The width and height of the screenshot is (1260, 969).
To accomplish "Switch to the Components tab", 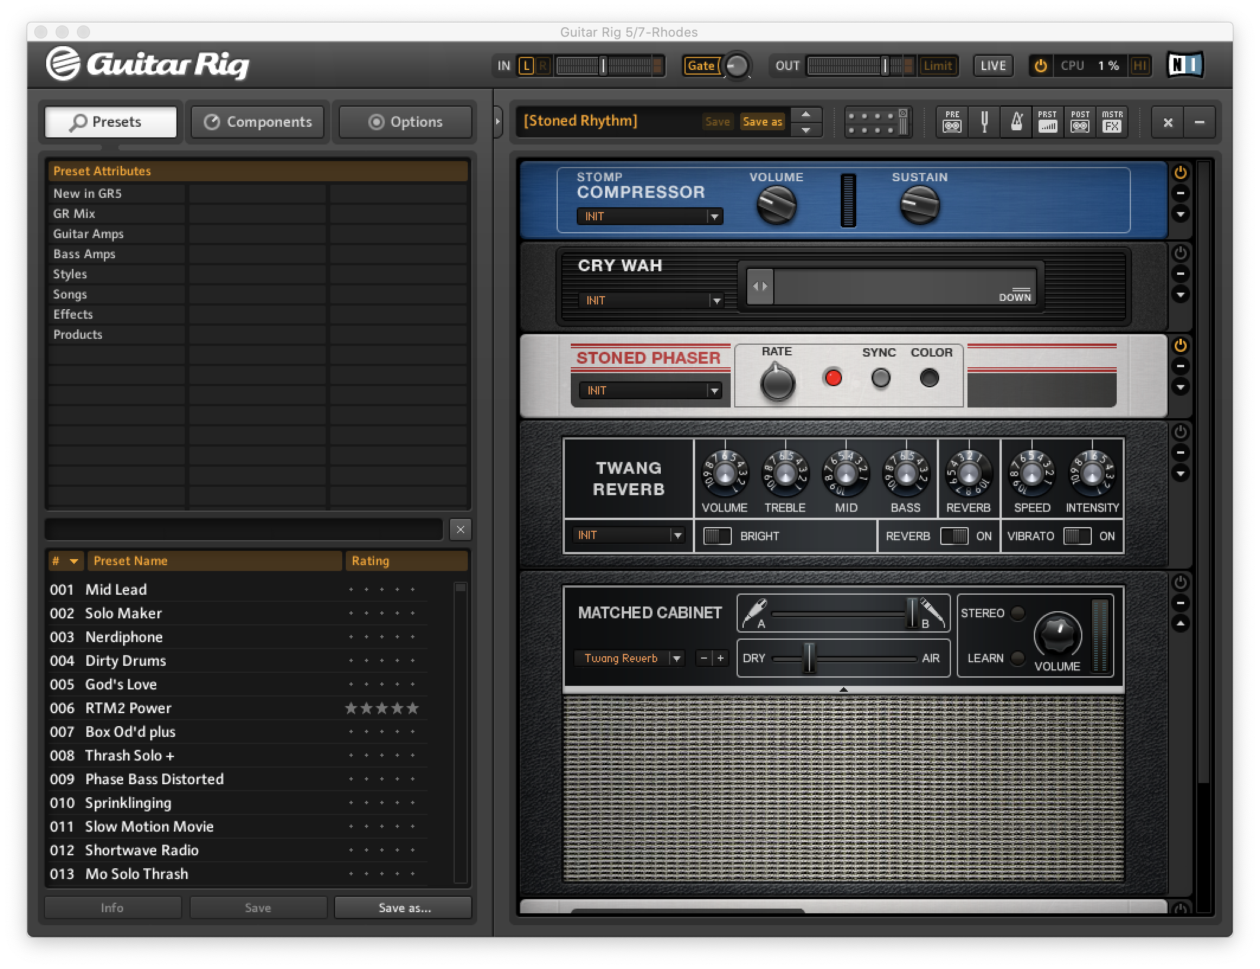I will coord(258,122).
